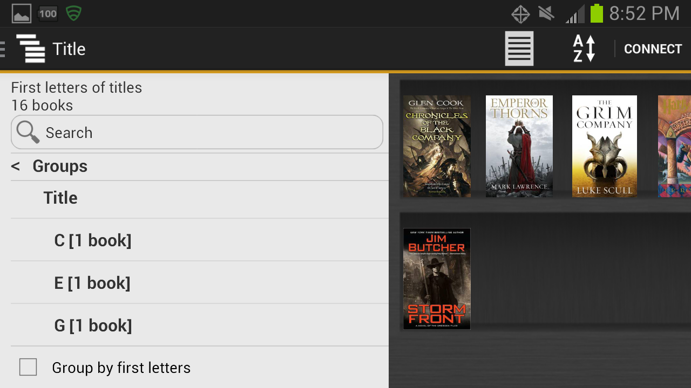The width and height of the screenshot is (691, 388).
Task: Tap the search magnifier icon
Action: [28, 132]
